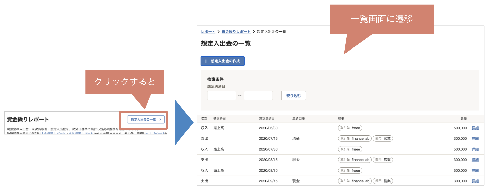Open 詳細 for the 2020/07/30 row
This screenshot has width=486, height=191.
(475, 149)
